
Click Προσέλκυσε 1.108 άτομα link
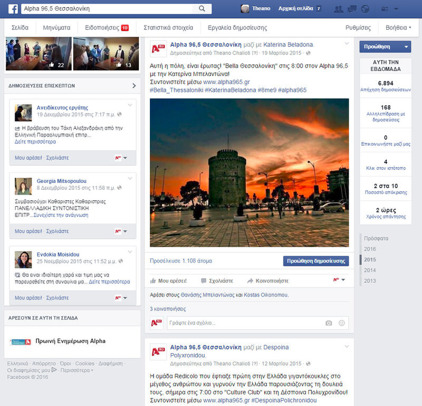(x=181, y=261)
